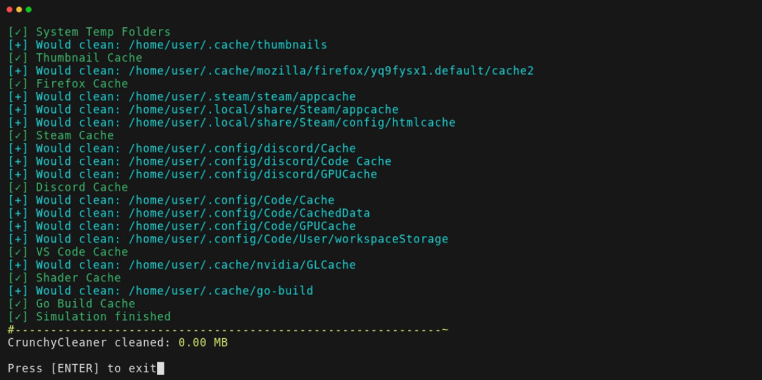Click the discord/Code Cache path

(x=259, y=161)
